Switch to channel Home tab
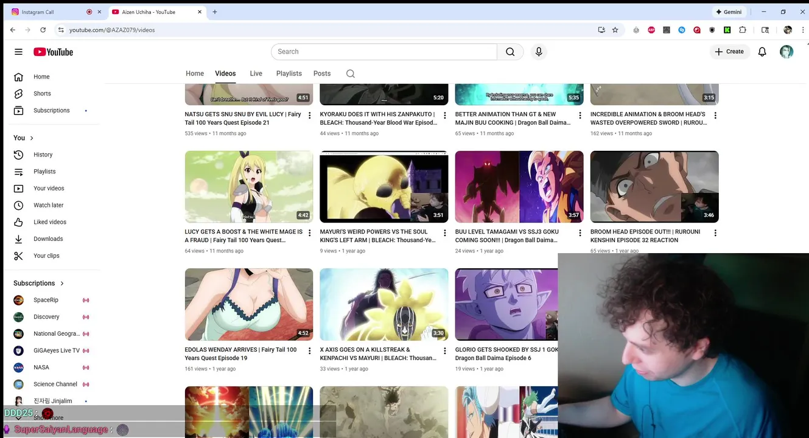 [195, 74]
